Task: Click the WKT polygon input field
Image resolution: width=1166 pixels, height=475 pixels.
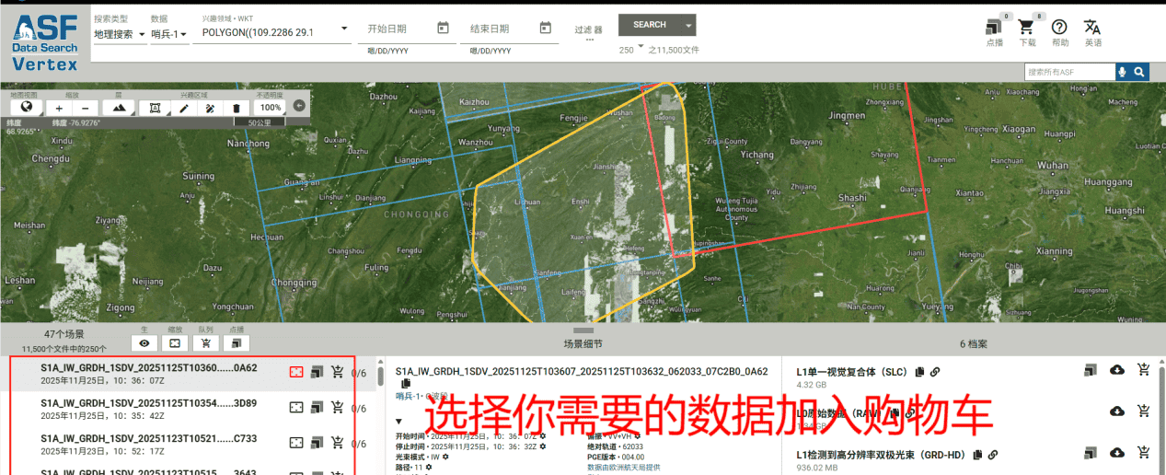Action: [267, 32]
